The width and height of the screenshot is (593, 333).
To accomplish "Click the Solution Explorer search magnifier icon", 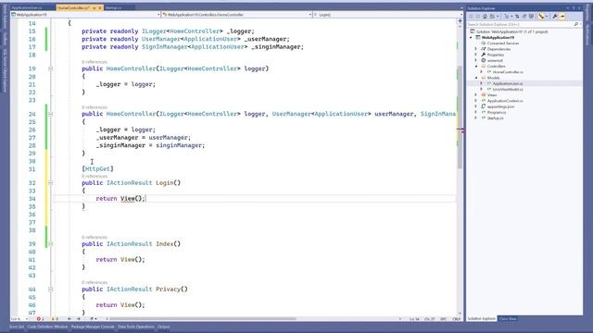I will (576, 24).
